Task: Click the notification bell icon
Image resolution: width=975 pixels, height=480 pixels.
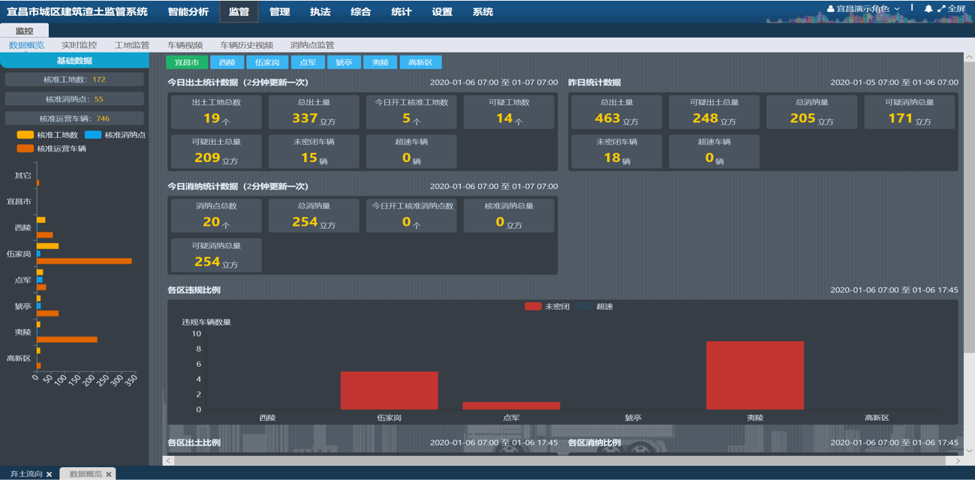Action: [x=928, y=9]
